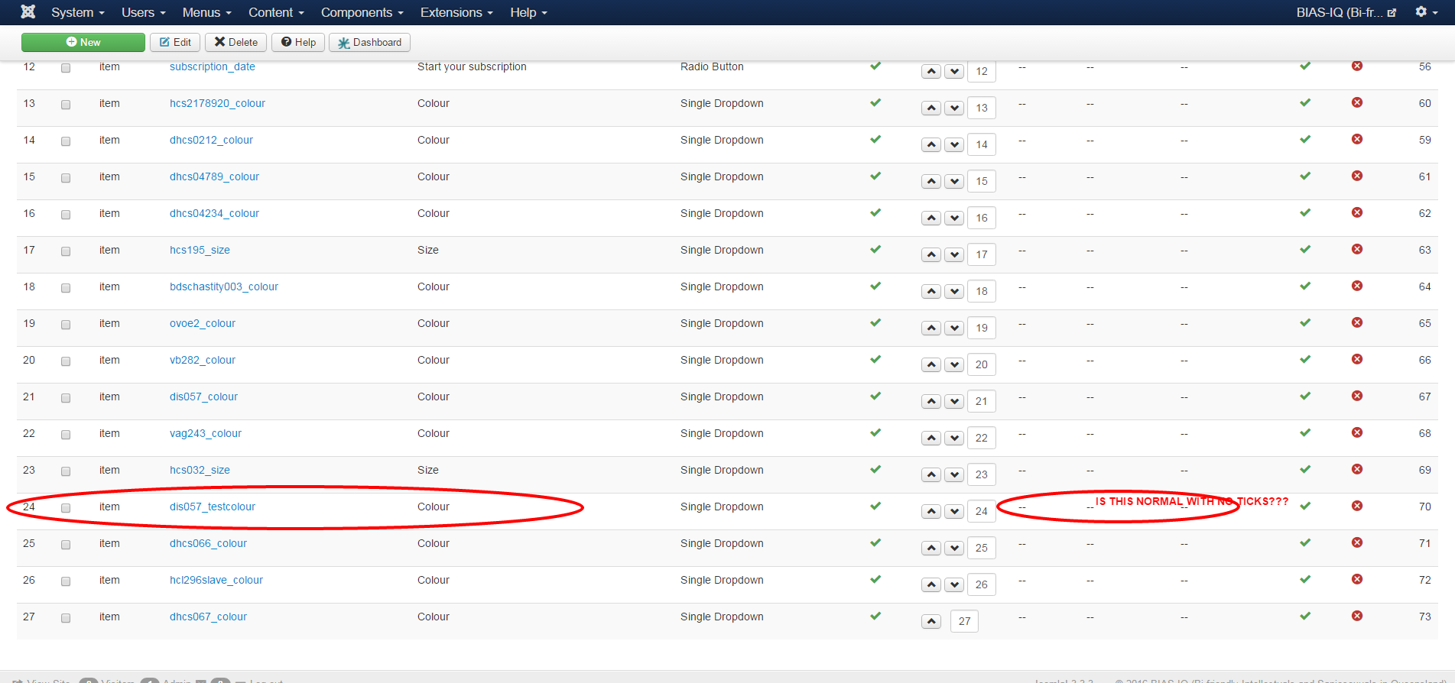Click ordering field for row 12
1455x683 pixels.
(982, 71)
